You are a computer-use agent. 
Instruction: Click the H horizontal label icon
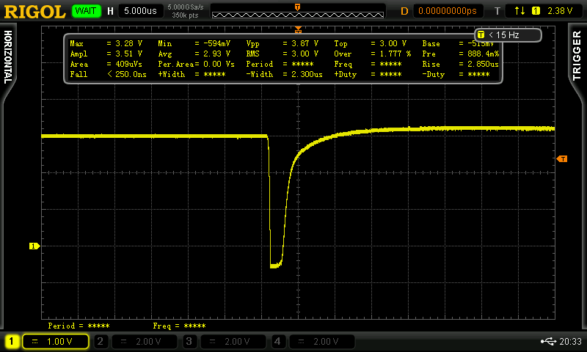[x=111, y=11]
